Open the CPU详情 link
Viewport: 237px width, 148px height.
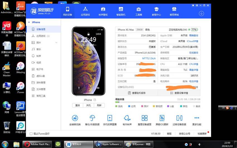(194, 64)
